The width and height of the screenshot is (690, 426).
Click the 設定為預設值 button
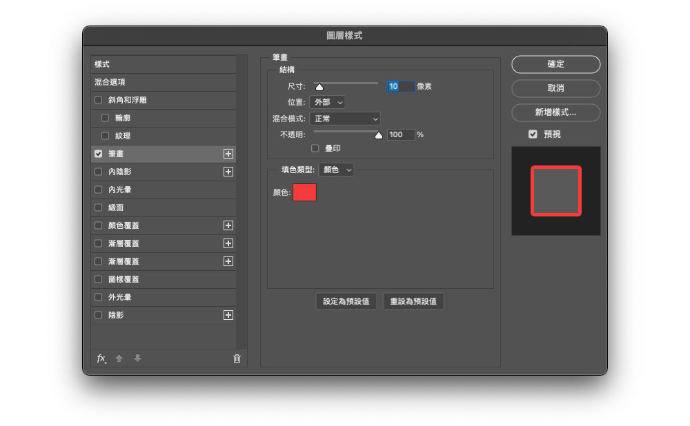pyautogui.click(x=346, y=301)
